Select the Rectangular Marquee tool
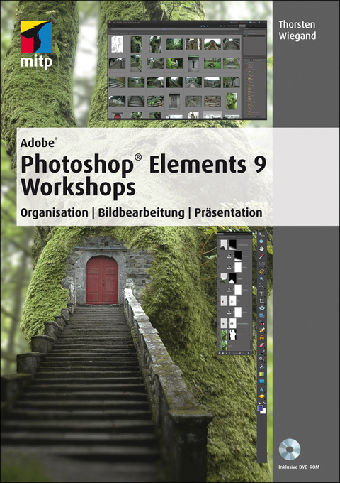This screenshot has width=340, height=483. (261, 264)
